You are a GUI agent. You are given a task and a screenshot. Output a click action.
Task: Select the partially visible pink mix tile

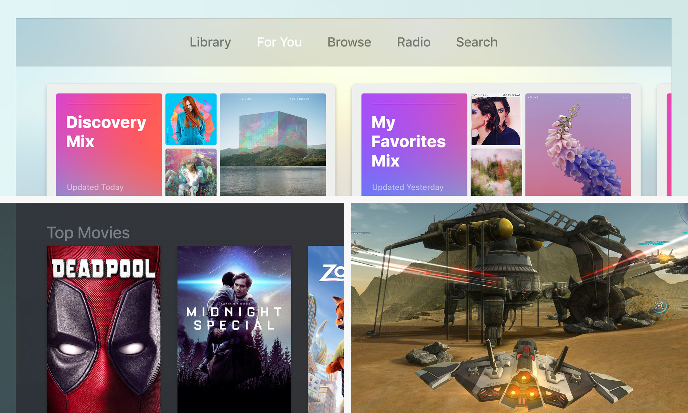669,145
